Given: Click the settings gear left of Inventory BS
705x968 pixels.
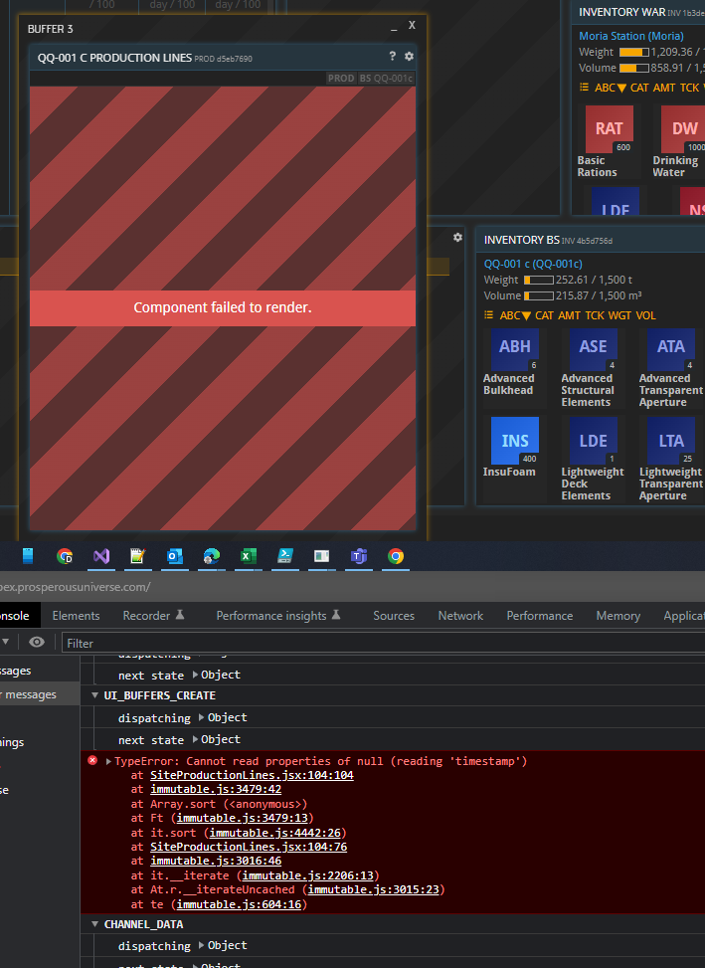Looking at the screenshot, I should coord(457,237).
